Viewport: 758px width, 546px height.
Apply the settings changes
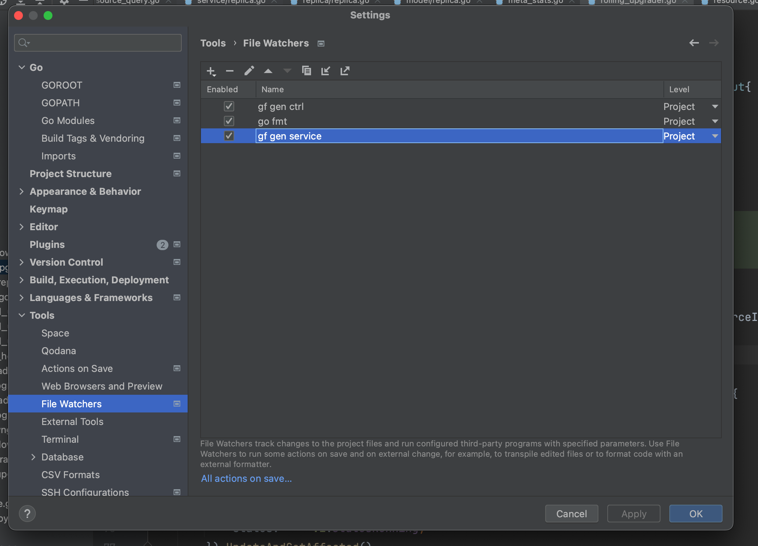pyautogui.click(x=633, y=514)
